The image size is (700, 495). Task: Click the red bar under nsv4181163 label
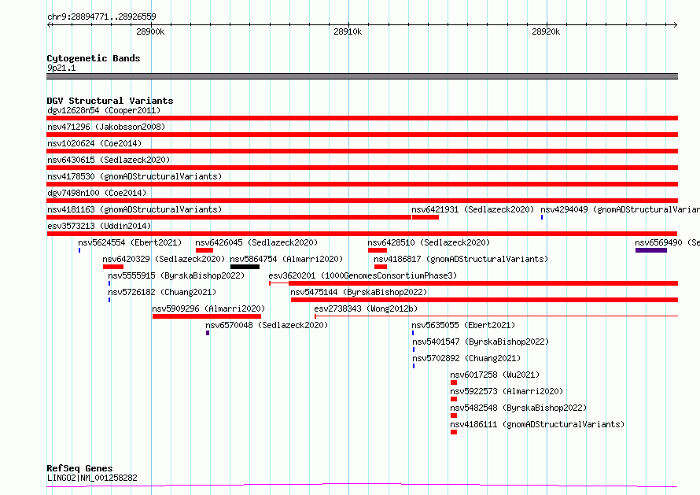coord(229,217)
